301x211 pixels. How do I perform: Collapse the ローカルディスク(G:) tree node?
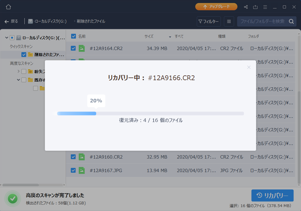click(x=7, y=38)
